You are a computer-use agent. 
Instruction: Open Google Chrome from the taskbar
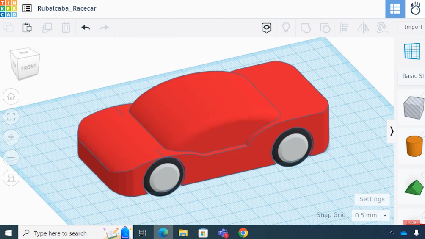click(243, 233)
